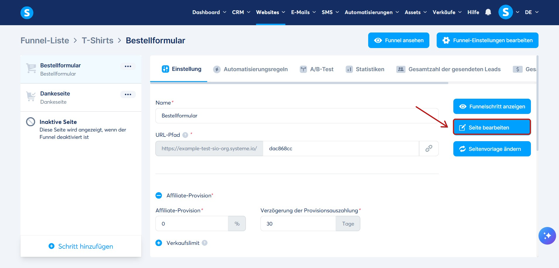Image resolution: width=559 pixels, height=268 pixels.
Task: Click the URL path field dac868cc
Action: [341, 148]
